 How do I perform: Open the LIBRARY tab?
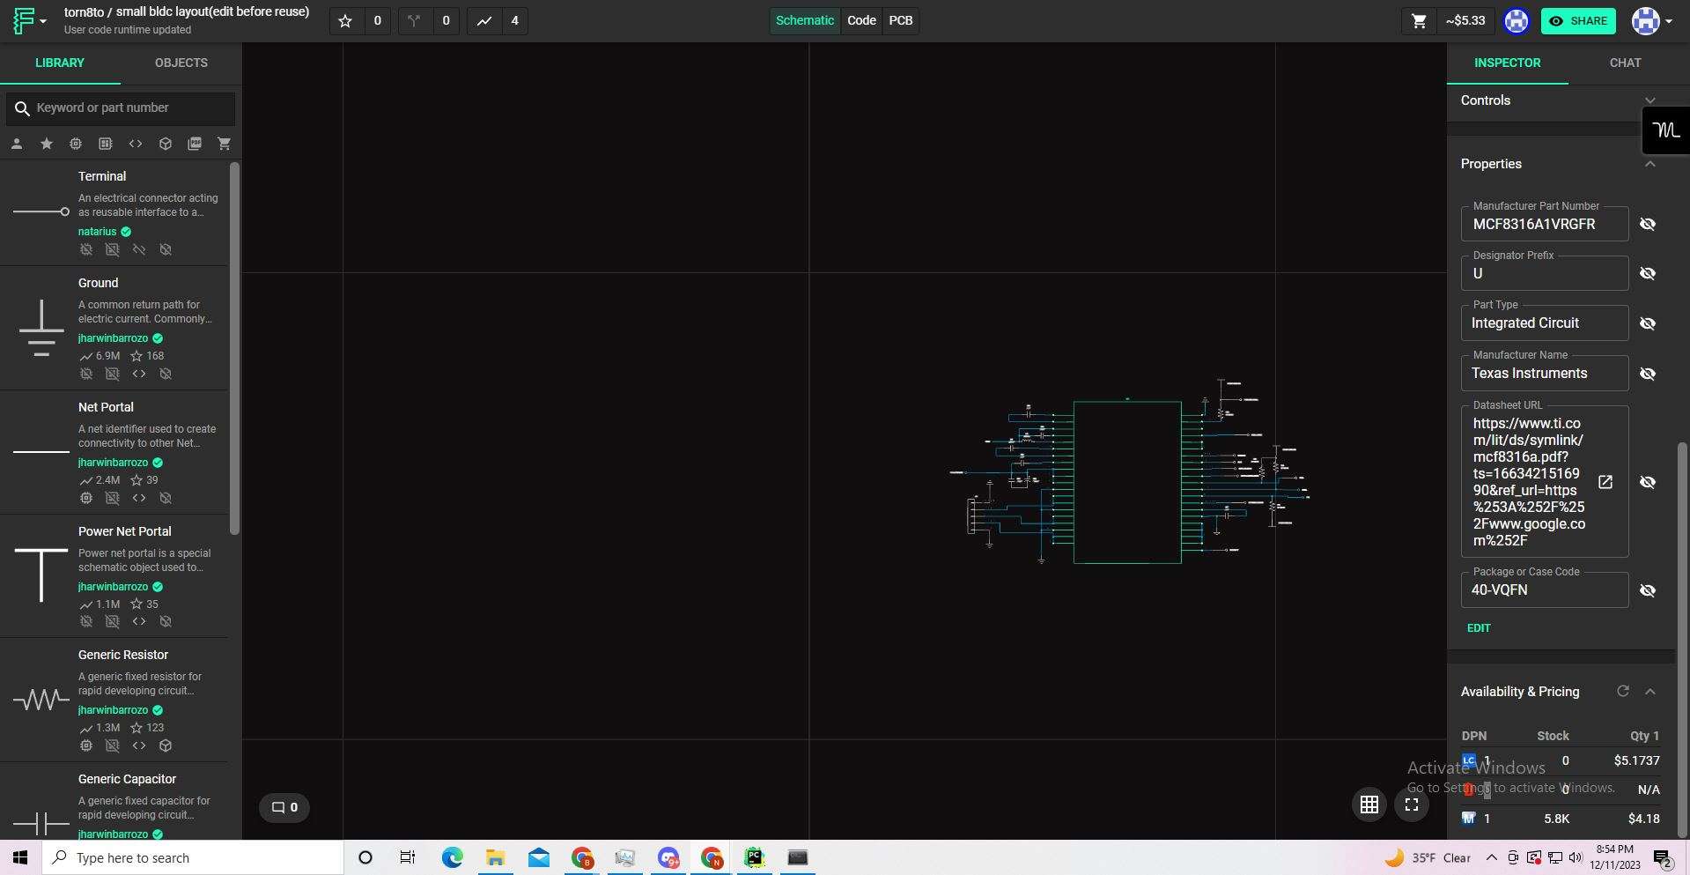[x=60, y=63]
